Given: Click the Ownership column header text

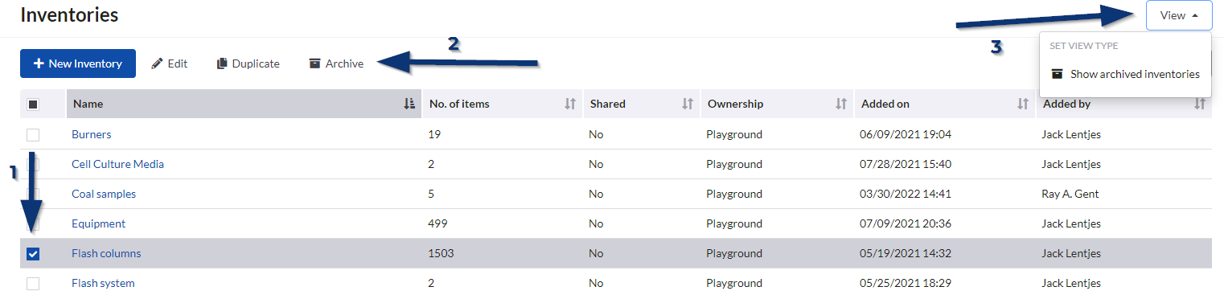Looking at the screenshot, I should point(735,104).
